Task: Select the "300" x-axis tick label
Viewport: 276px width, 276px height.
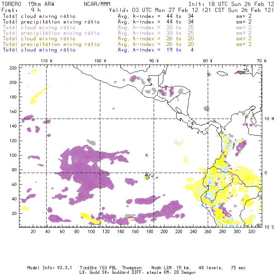Action: click(237, 232)
